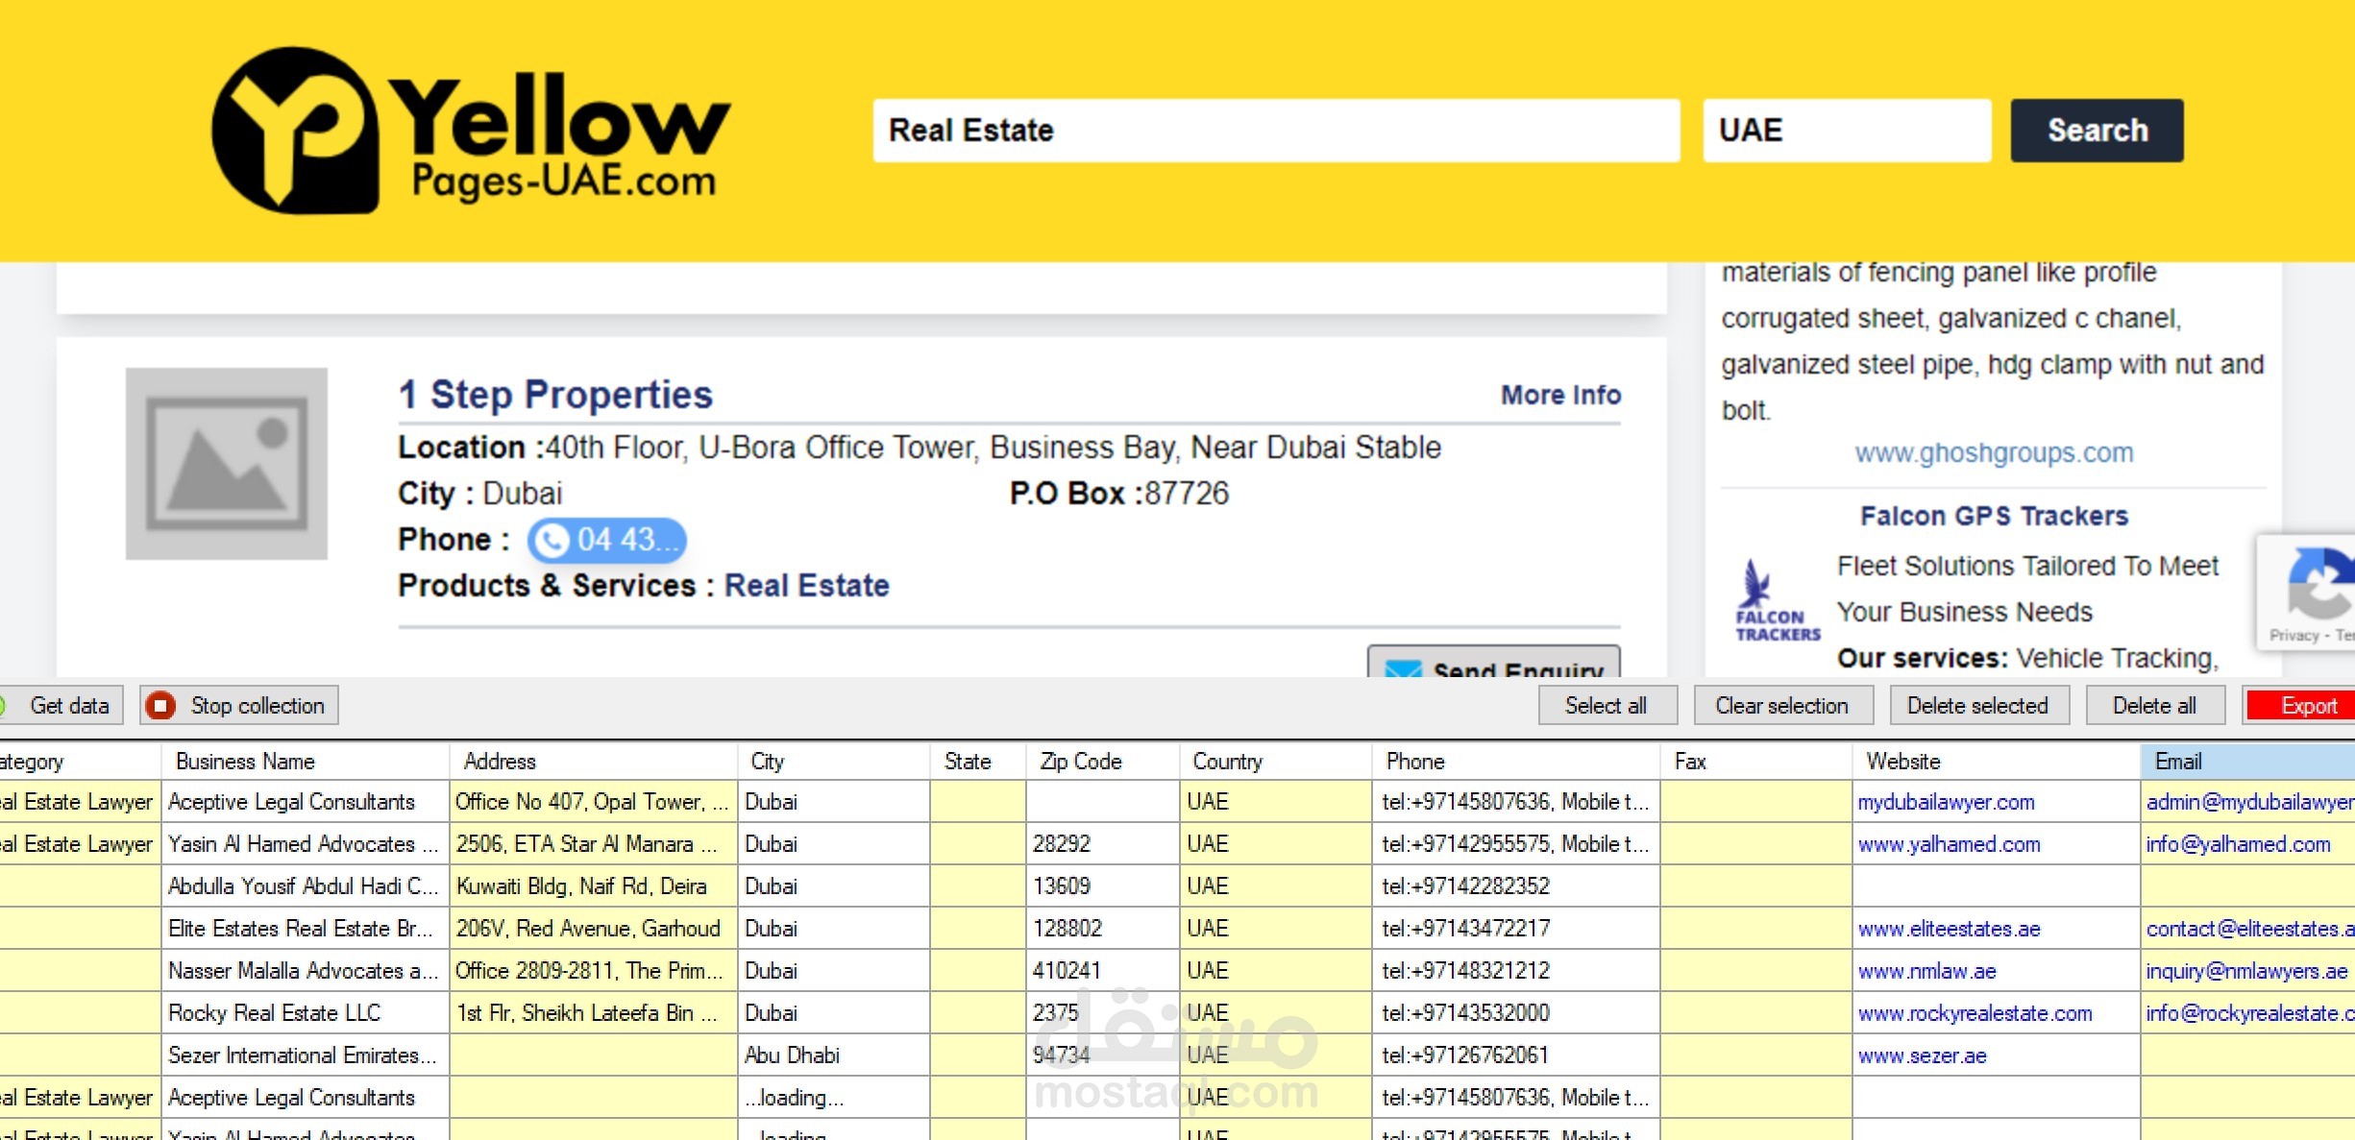
Task: Click the State column header
Action: tap(978, 762)
